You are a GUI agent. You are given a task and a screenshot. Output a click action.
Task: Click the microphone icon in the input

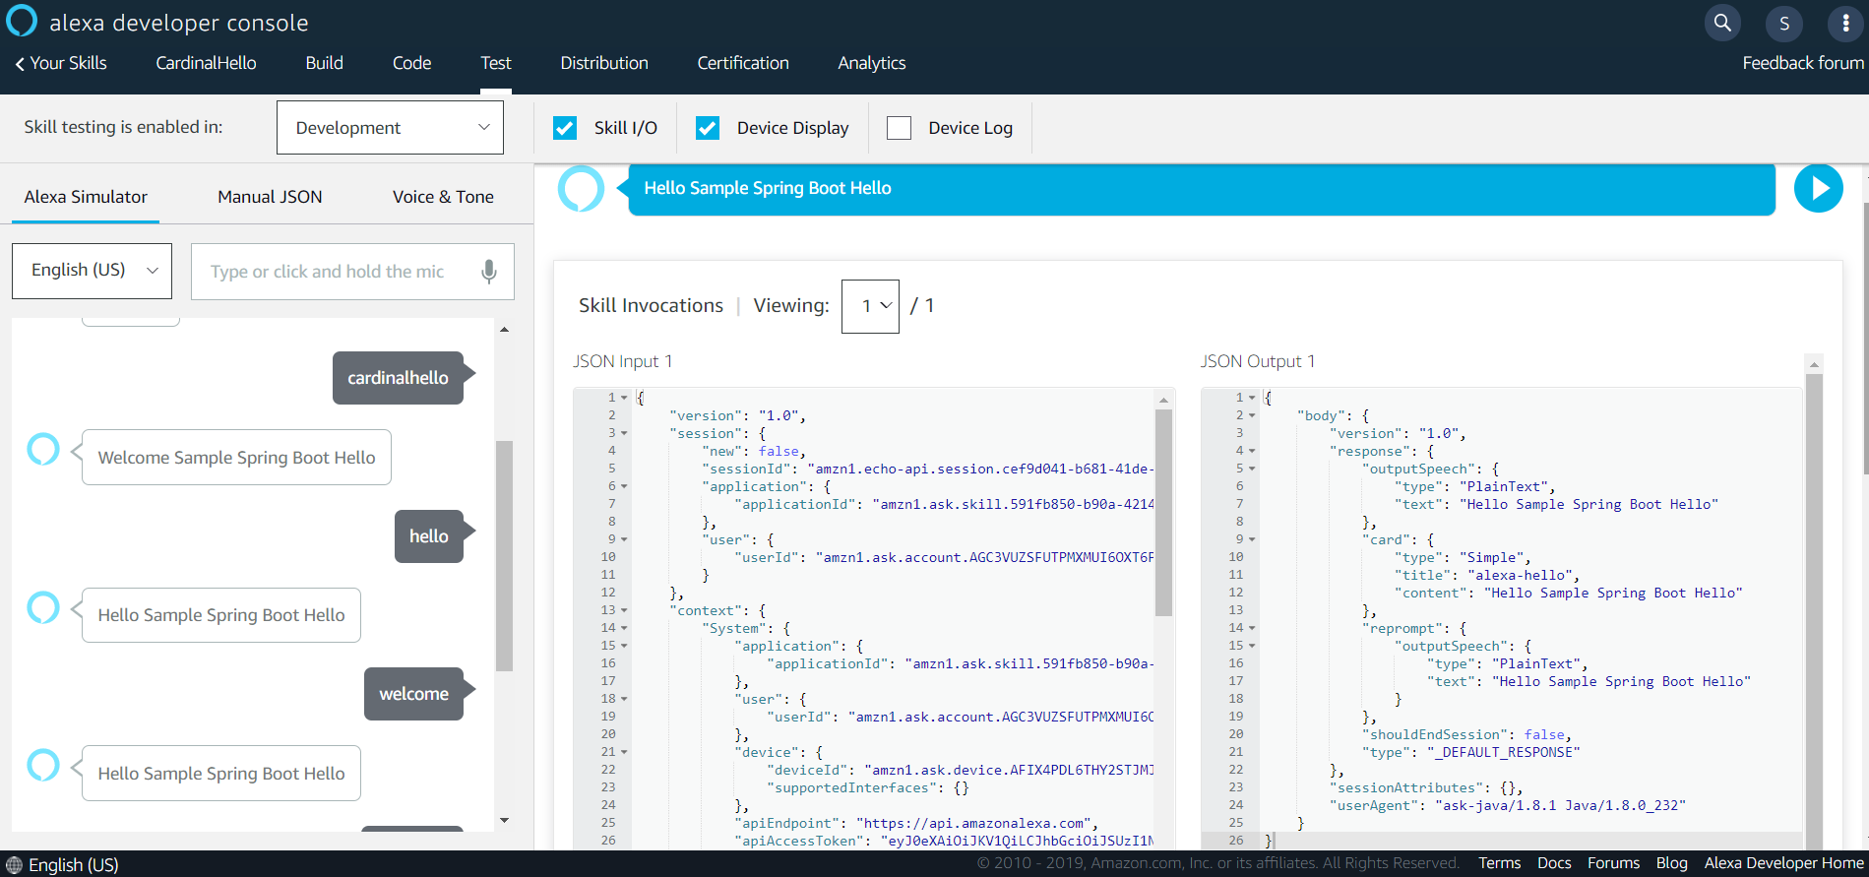point(488,272)
